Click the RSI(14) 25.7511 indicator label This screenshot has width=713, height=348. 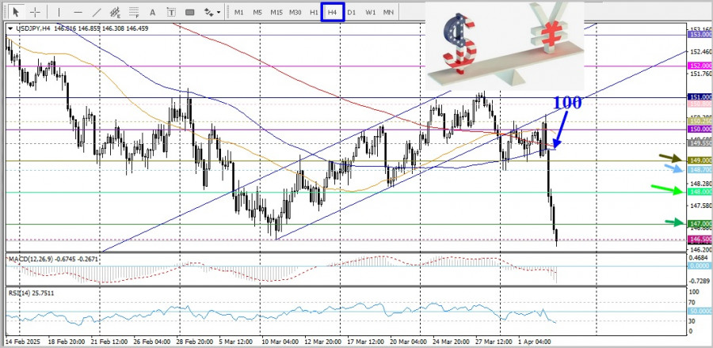pyautogui.click(x=31, y=293)
